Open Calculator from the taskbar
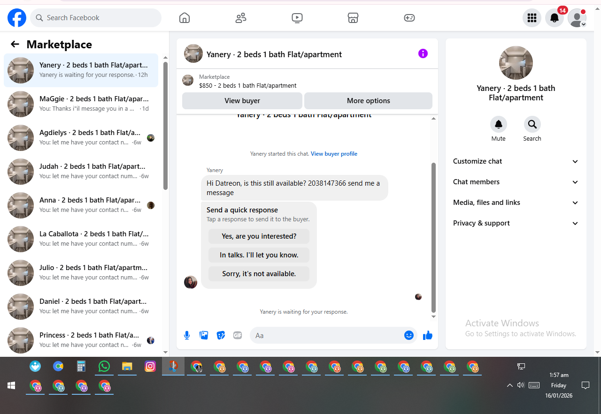The height and width of the screenshot is (414, 601). click(x=81, y=366)
